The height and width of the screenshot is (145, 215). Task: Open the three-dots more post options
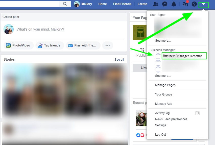tap(108, 45)
